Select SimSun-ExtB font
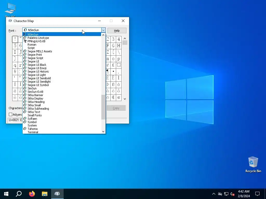 (x=62, y=92)
